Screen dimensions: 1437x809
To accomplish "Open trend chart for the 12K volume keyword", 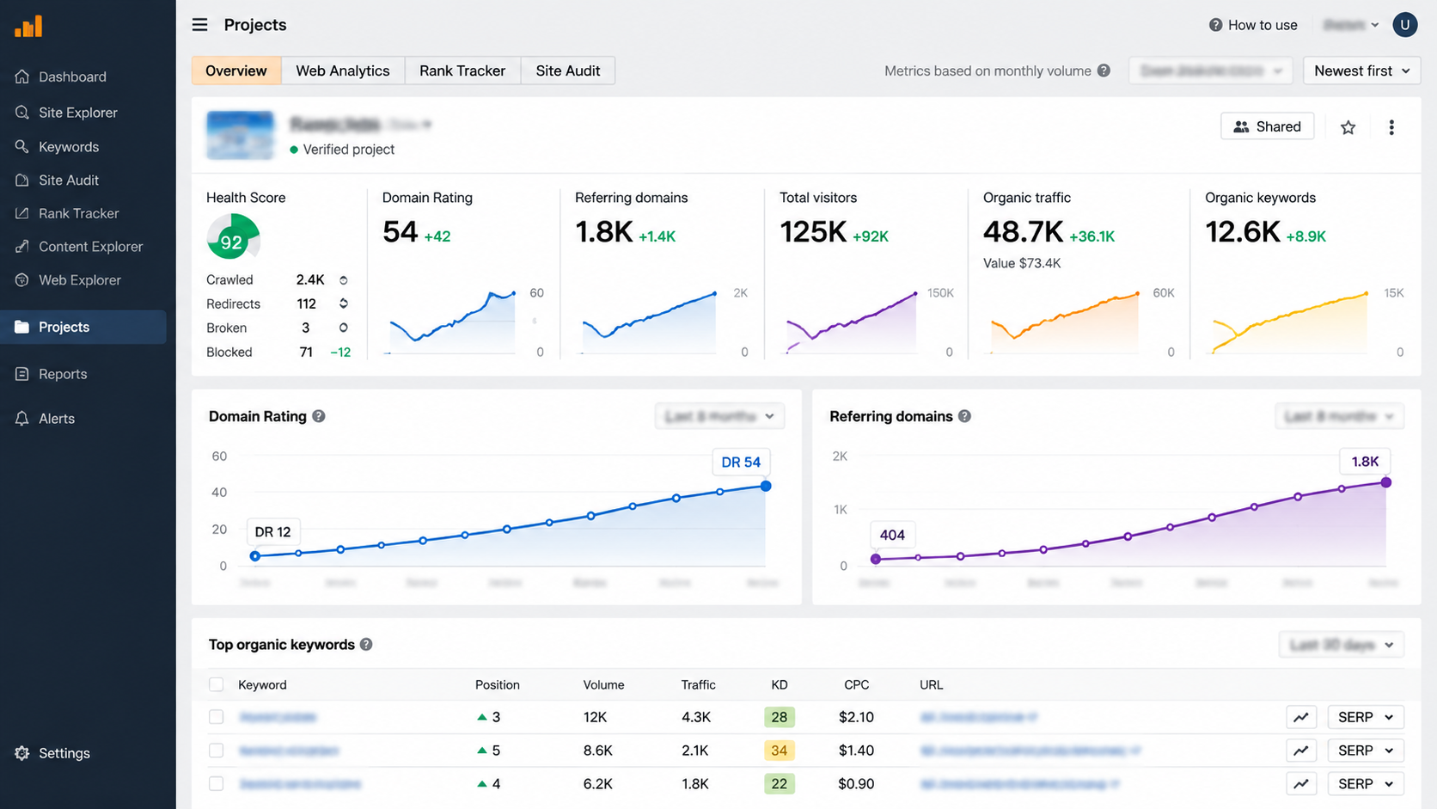I will click(1301, 717).
